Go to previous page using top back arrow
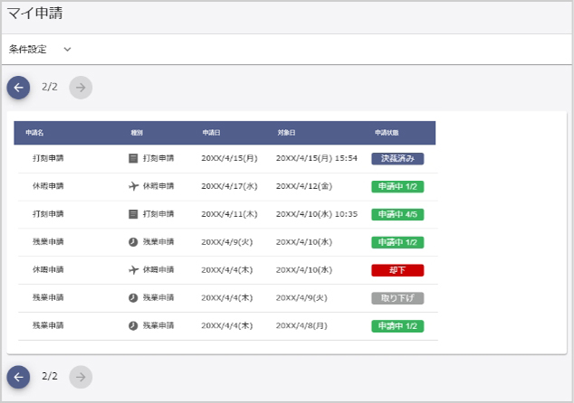Image resolution: width=574 pixels, height=403 pixels. (x=18, y=88)
